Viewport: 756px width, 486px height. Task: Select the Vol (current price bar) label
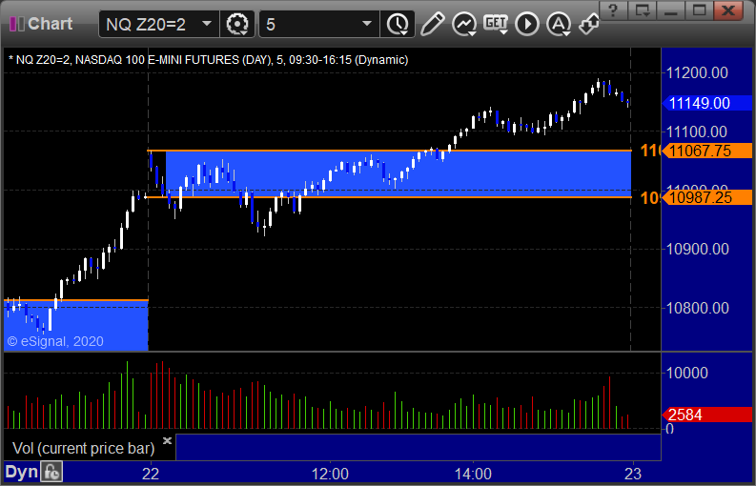83,448
